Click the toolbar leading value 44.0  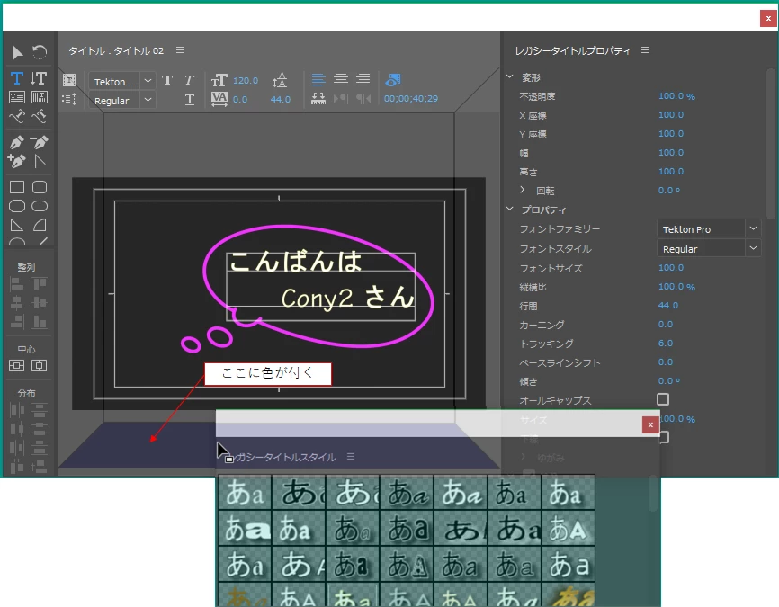coord(280,99)
